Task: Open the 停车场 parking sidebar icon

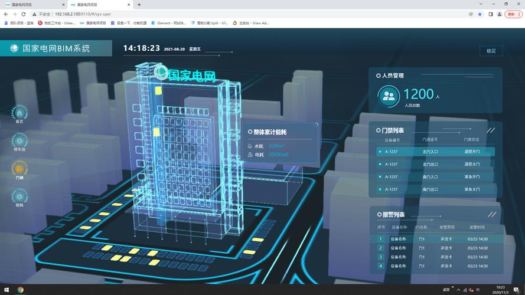Action: 19,141
